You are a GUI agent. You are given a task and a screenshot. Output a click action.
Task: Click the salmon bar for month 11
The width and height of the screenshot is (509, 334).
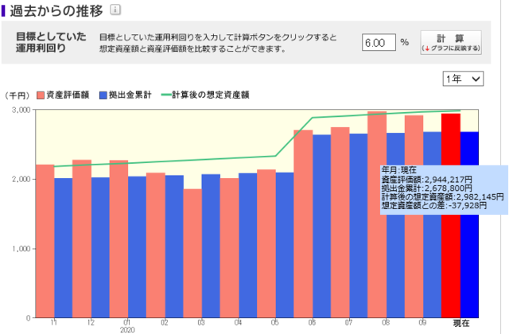click(45, 241)
